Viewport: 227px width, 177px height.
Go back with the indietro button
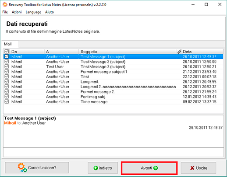pyautogui.click(x=103, y=168)
